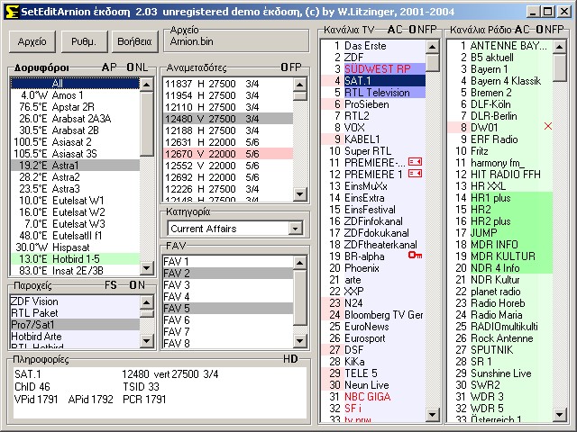Screen dimensions: 577x432
Task: Click the Βοήθεια help button
Action: (x=133, y=41)
